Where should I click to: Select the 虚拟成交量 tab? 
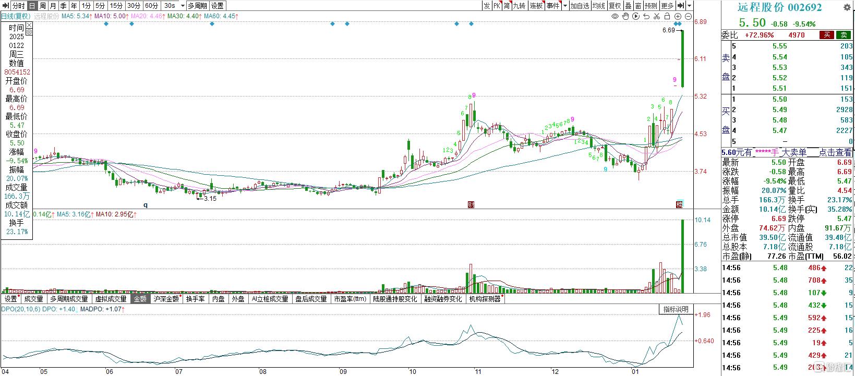[111, 299]
